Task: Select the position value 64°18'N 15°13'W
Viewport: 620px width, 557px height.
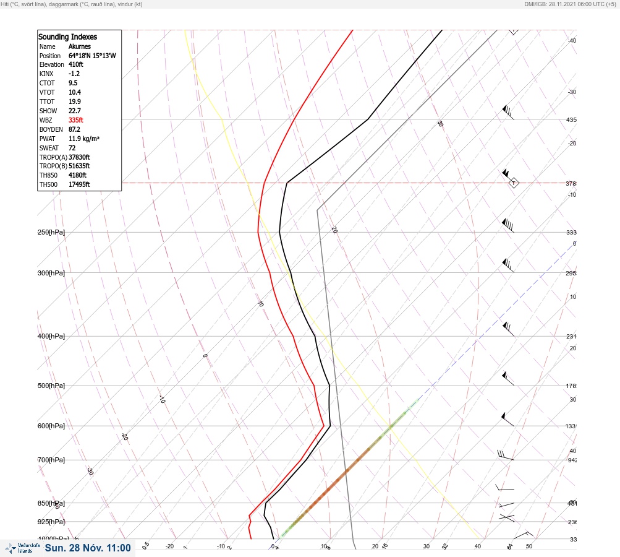Action: pyautogui.click(x=92, y=56)
